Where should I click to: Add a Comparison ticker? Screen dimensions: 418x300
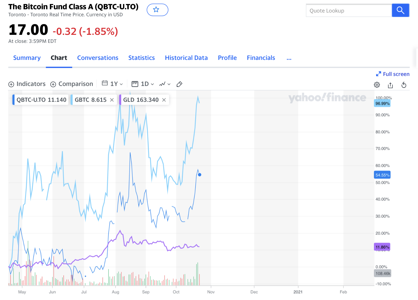72,84
